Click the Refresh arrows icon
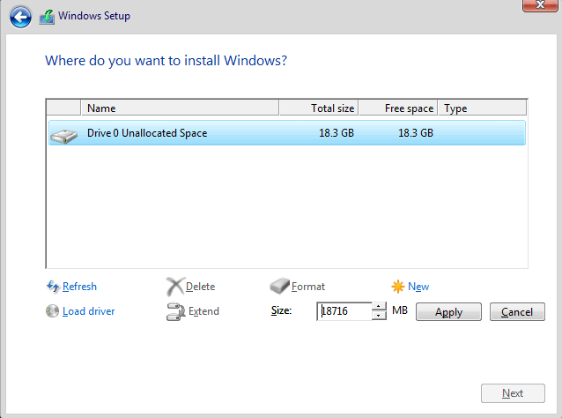This screenshot has width=562, height=418. click(x=53, y=287)
